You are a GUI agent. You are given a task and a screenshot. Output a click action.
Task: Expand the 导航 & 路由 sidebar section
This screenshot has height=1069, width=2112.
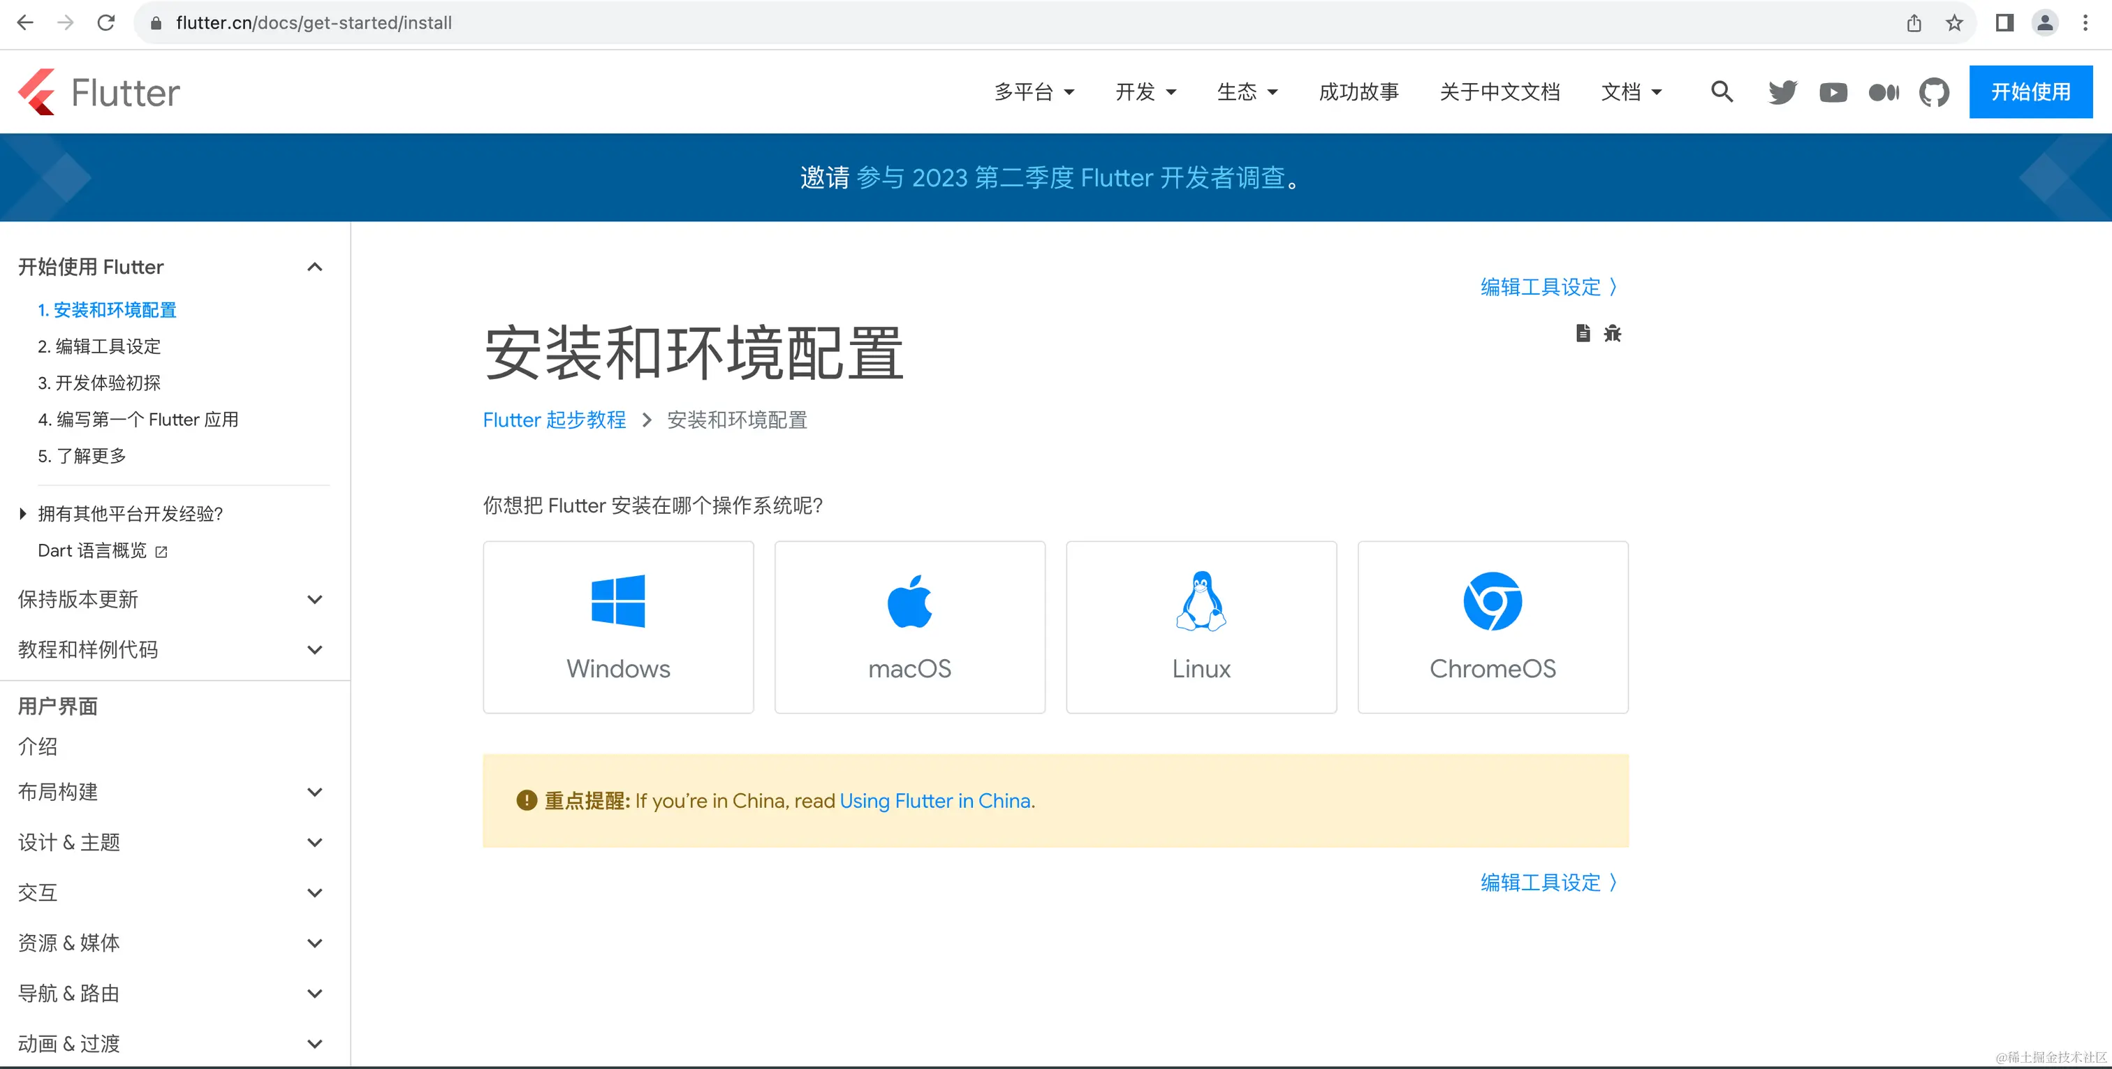pos(315,994)
